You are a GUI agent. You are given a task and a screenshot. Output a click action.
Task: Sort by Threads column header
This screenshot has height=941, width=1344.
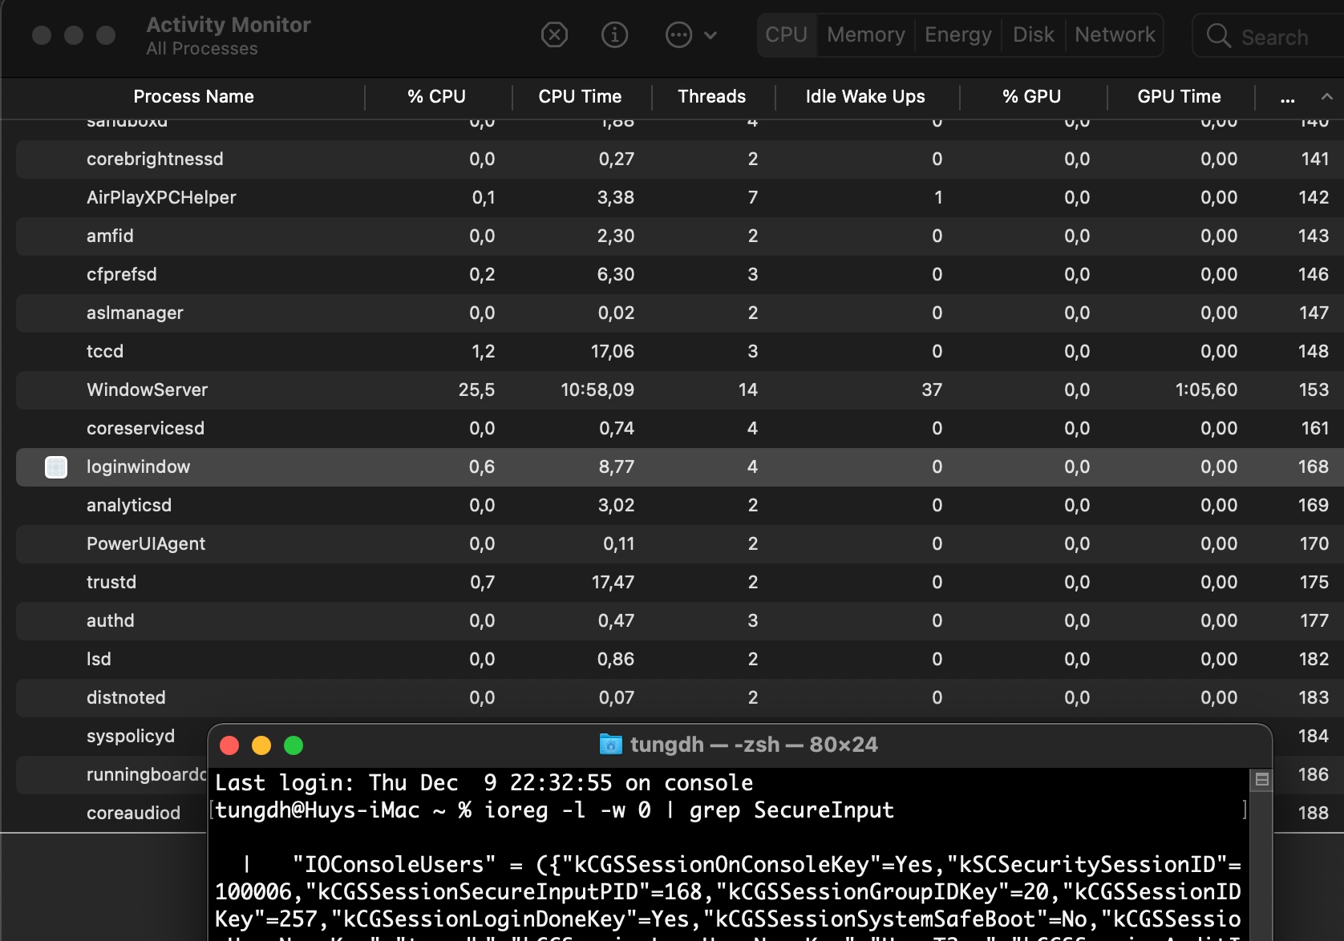coord(712,97)
